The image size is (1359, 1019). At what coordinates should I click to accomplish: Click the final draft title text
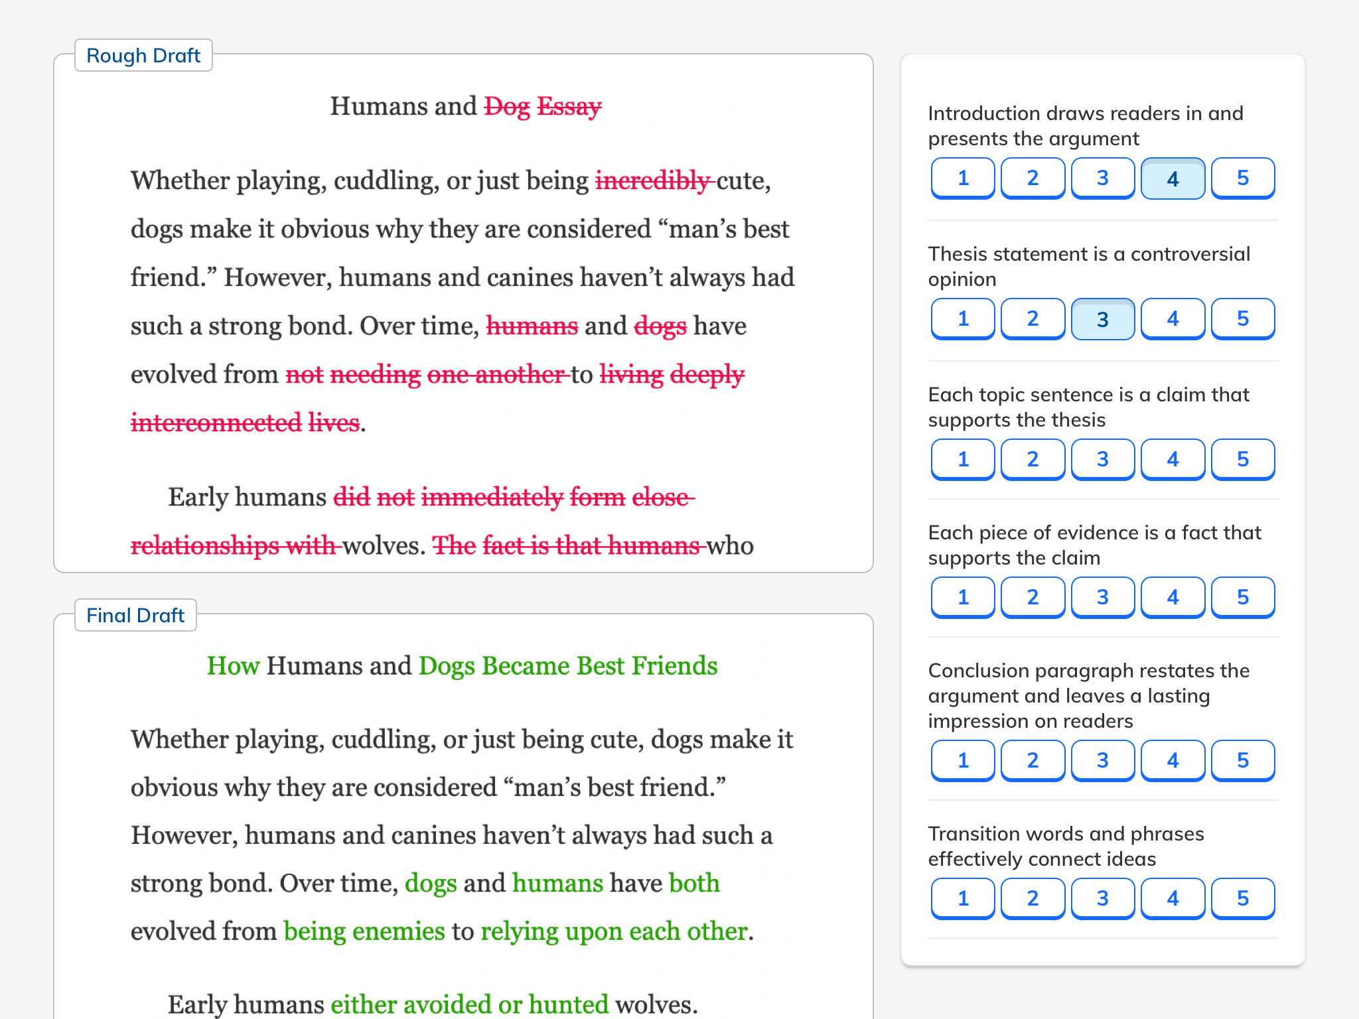point(462,666)
